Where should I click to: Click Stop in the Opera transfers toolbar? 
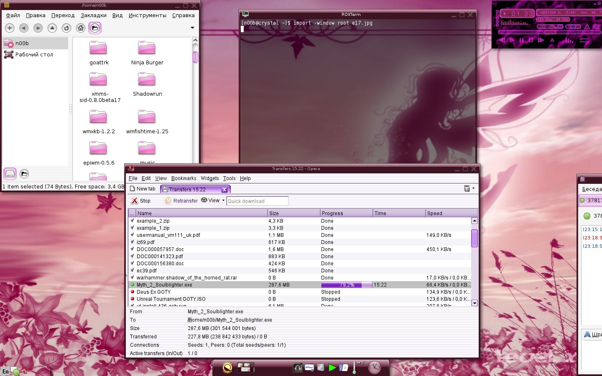[140, 201]
